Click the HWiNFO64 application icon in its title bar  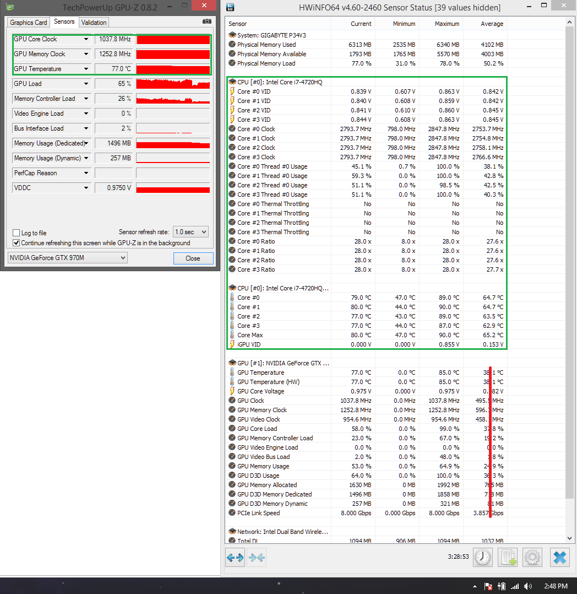(x=230, y=7)
